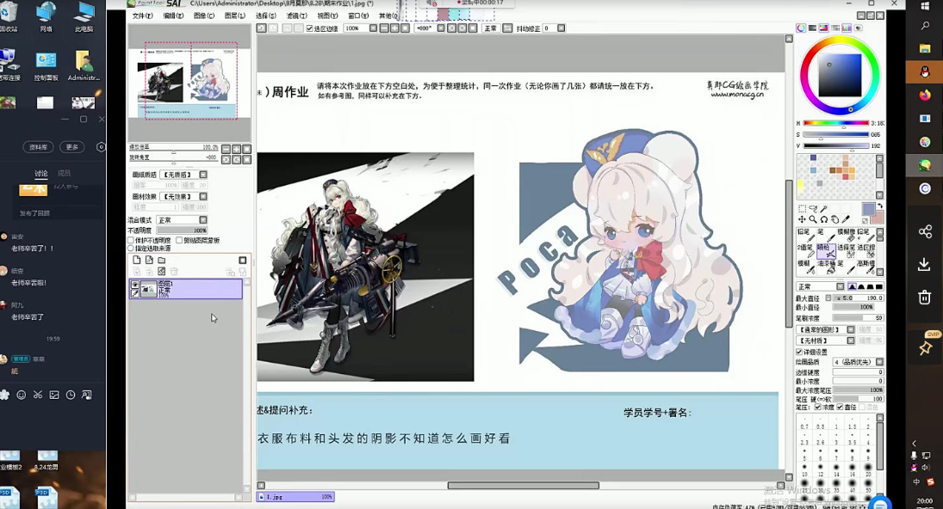Open the 画纸质感 dropdown
This screenshot has width=943, height=509.
[203, 175]
